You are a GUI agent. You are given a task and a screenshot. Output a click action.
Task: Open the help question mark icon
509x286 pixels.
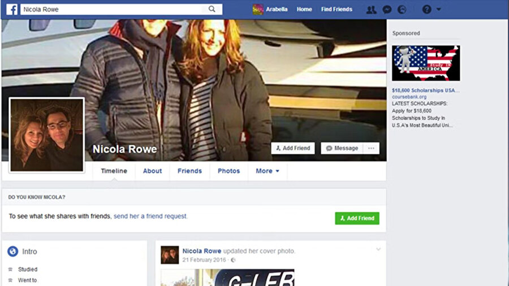[426, 10]
